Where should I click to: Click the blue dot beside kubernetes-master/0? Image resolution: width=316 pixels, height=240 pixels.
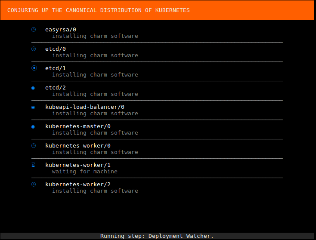coord(33,126)
